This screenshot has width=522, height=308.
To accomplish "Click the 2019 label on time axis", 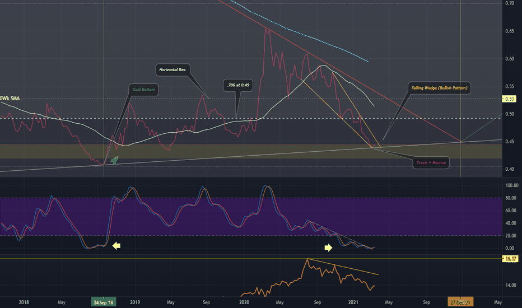I will (135, 302).
